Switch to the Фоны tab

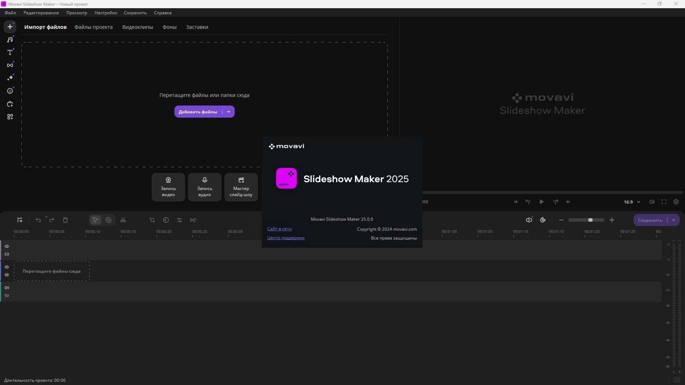(x=169, y=27)
